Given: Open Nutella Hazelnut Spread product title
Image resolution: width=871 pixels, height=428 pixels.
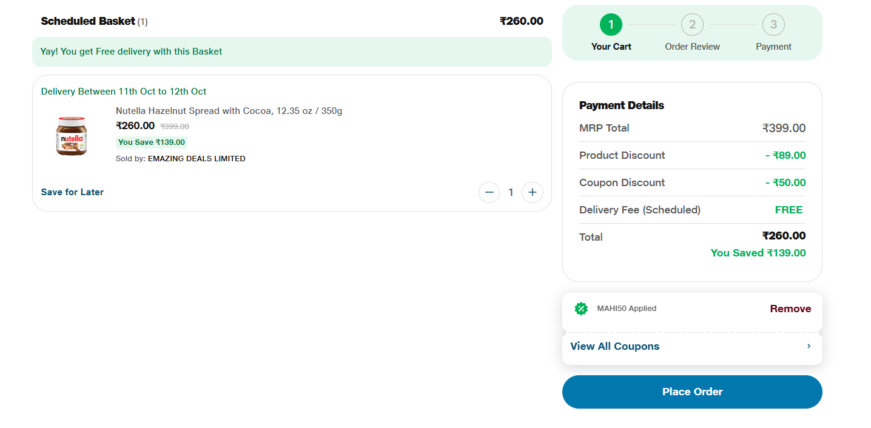Looking at the screenshot, I should point(229,111).
